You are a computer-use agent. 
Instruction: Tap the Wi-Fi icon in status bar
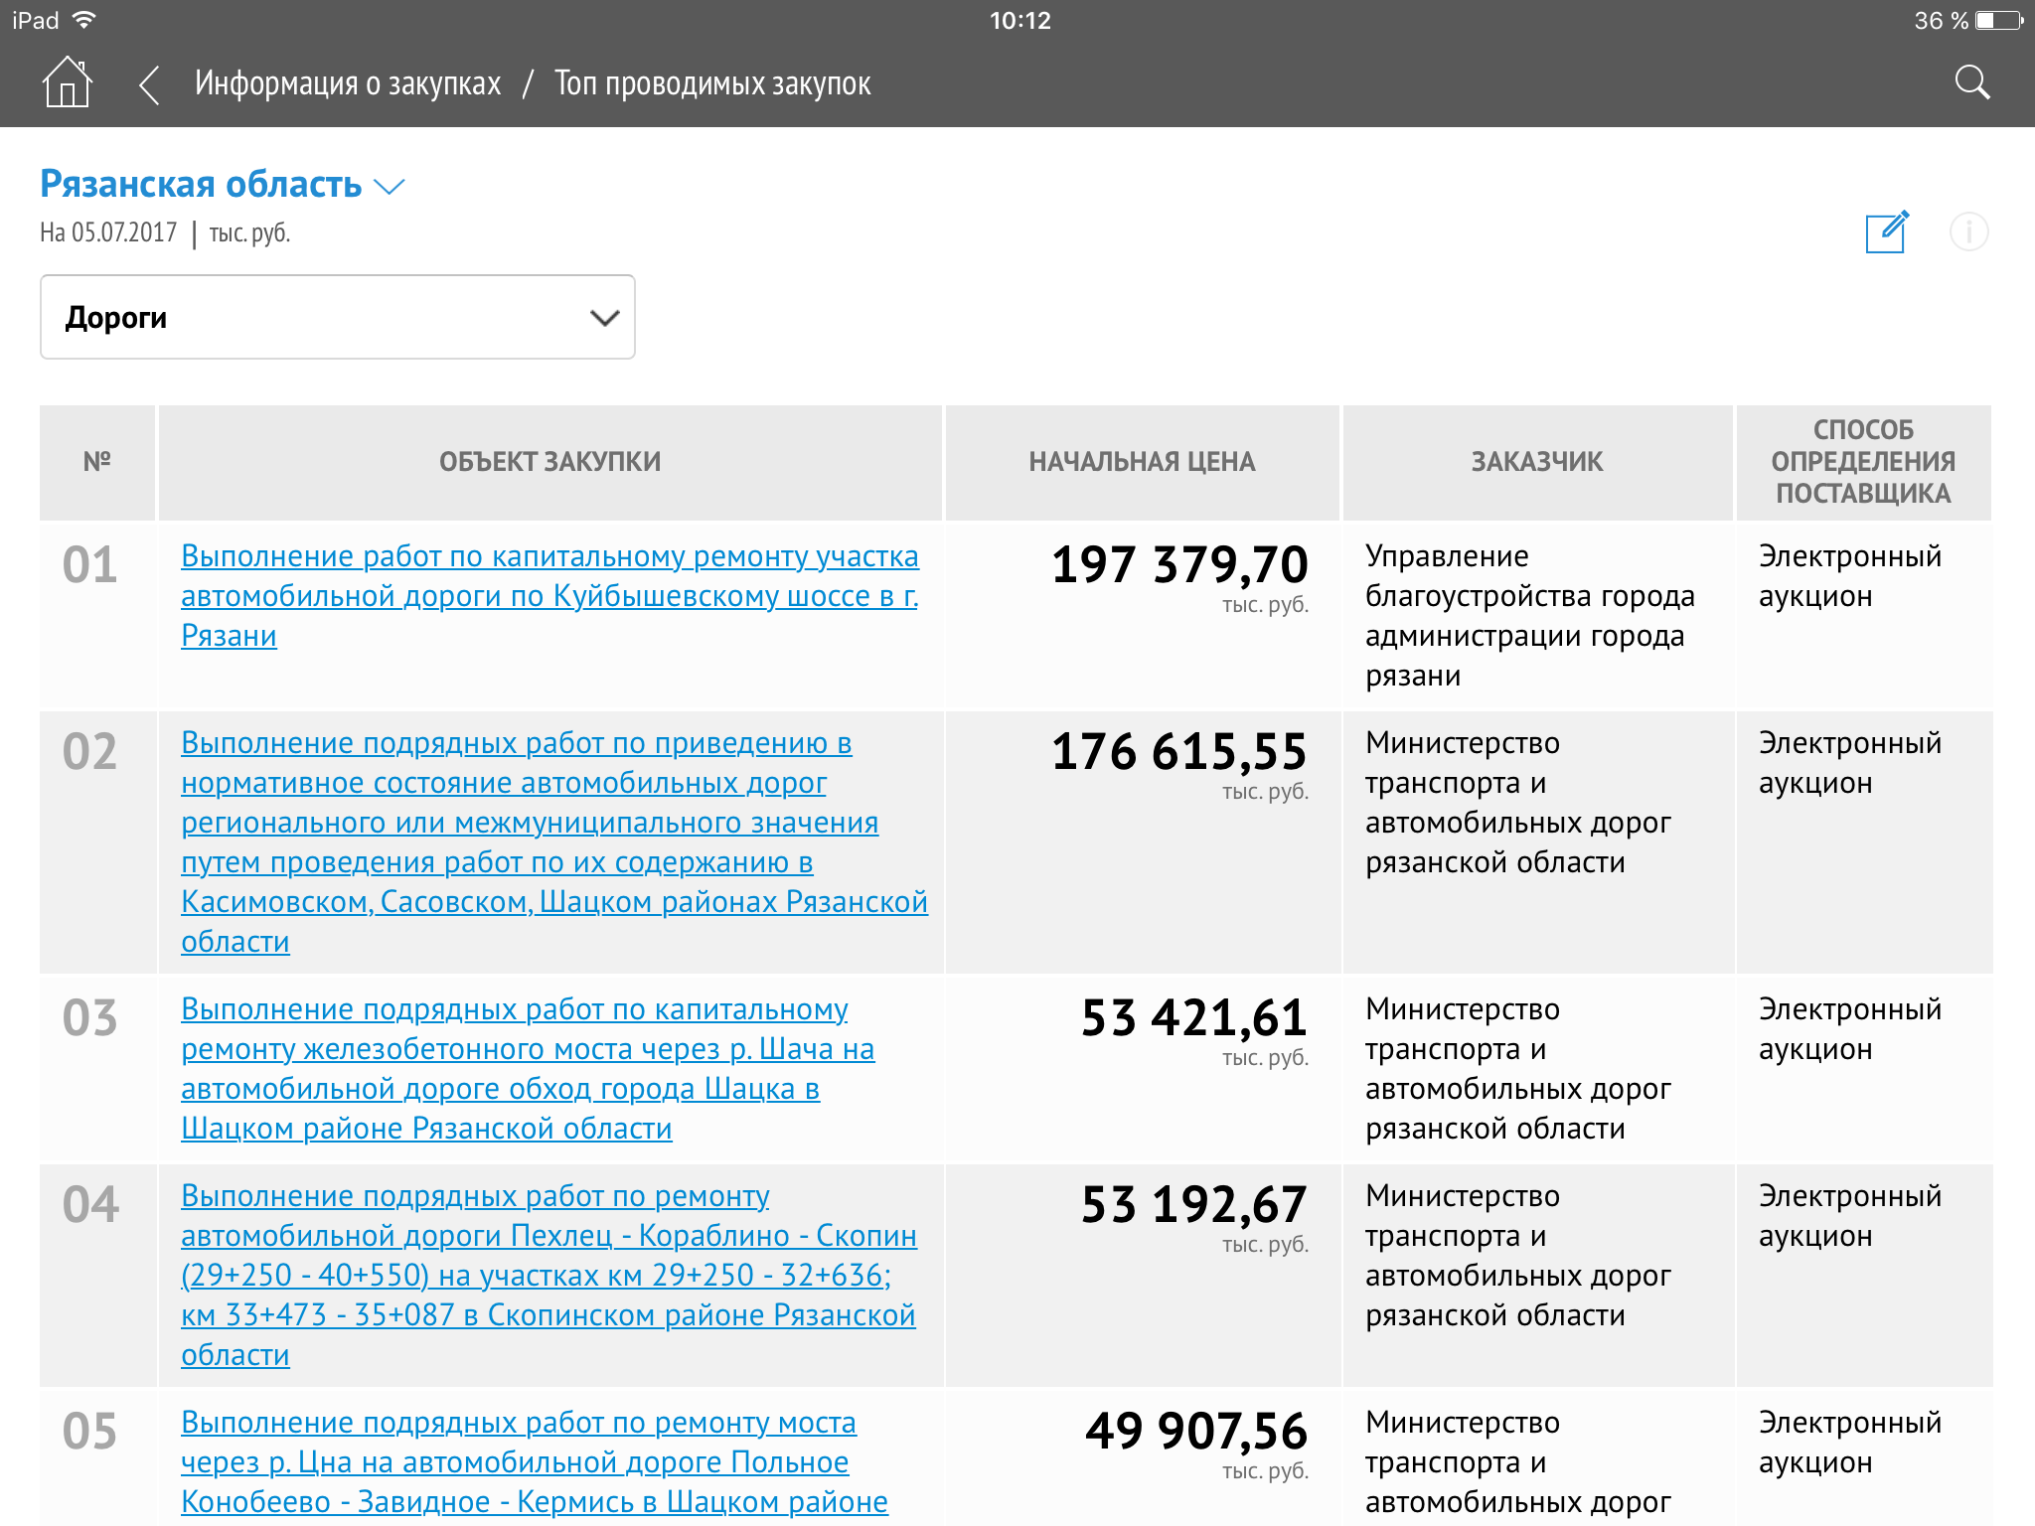tap(84, 20)
